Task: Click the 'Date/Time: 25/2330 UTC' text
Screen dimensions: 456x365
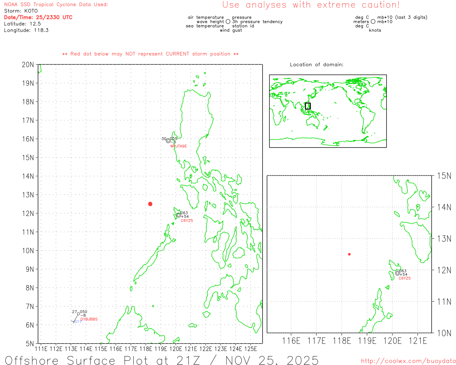Action: tap(38, 17)
